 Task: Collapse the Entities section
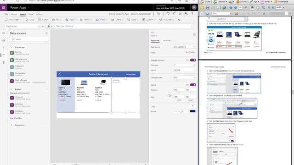(x=11, y=89)
